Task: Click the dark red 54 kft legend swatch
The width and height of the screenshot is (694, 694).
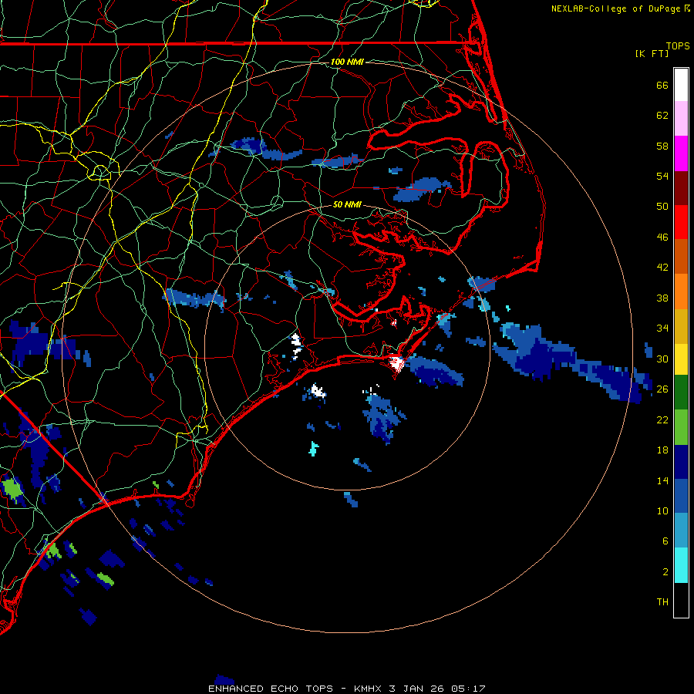Action: 681,187
